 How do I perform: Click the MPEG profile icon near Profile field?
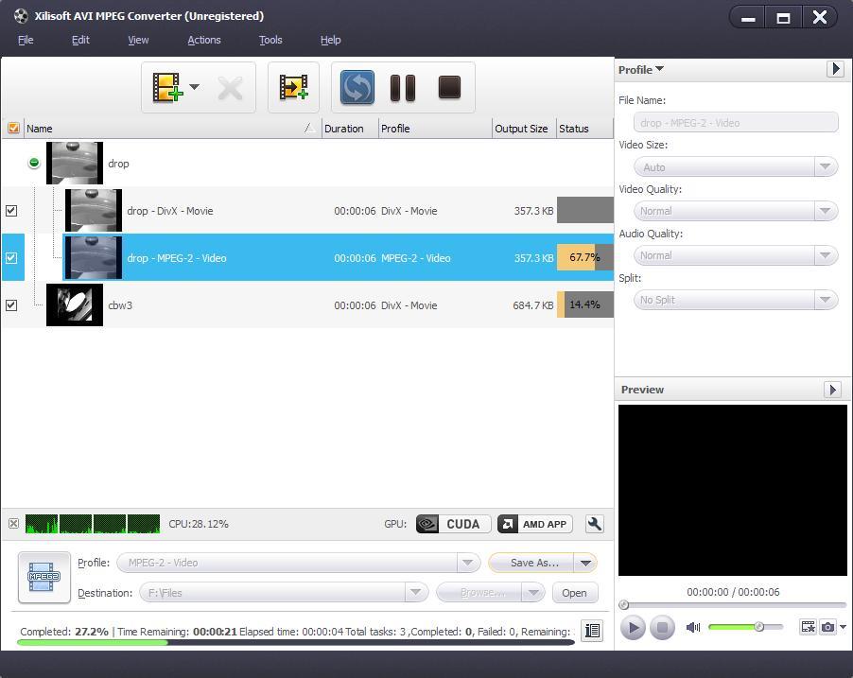[x=44, y=577]
